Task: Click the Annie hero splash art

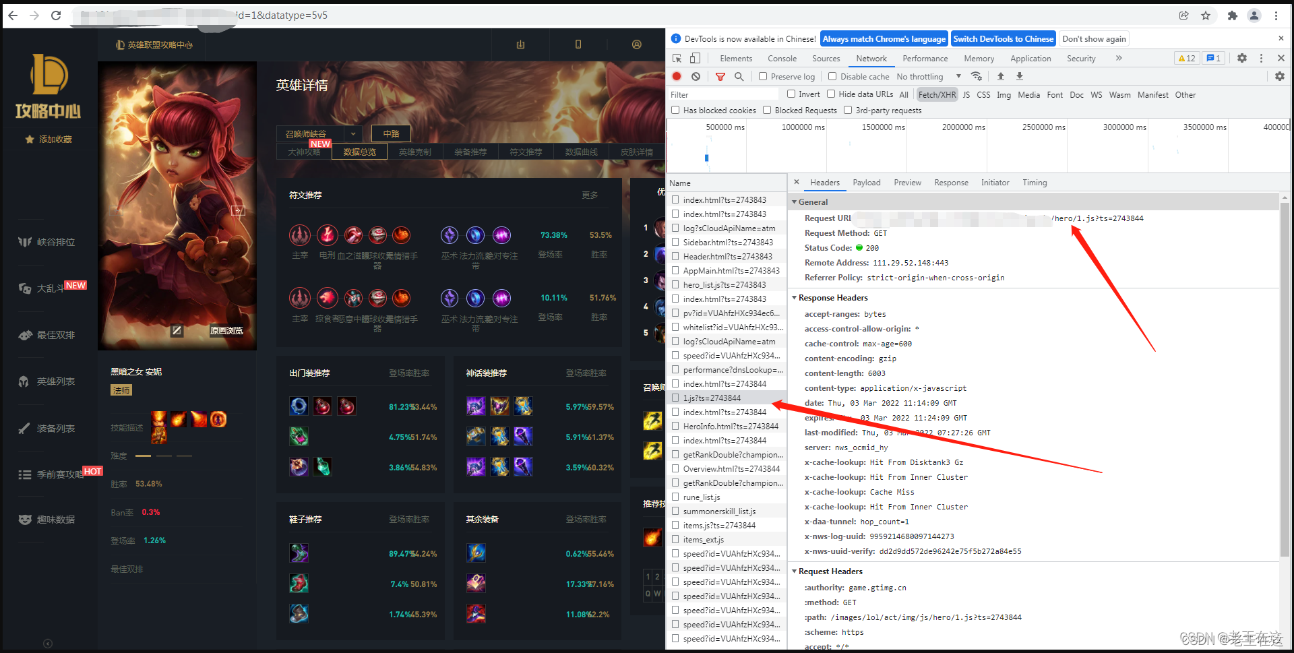Action: (x=177, y=206)
